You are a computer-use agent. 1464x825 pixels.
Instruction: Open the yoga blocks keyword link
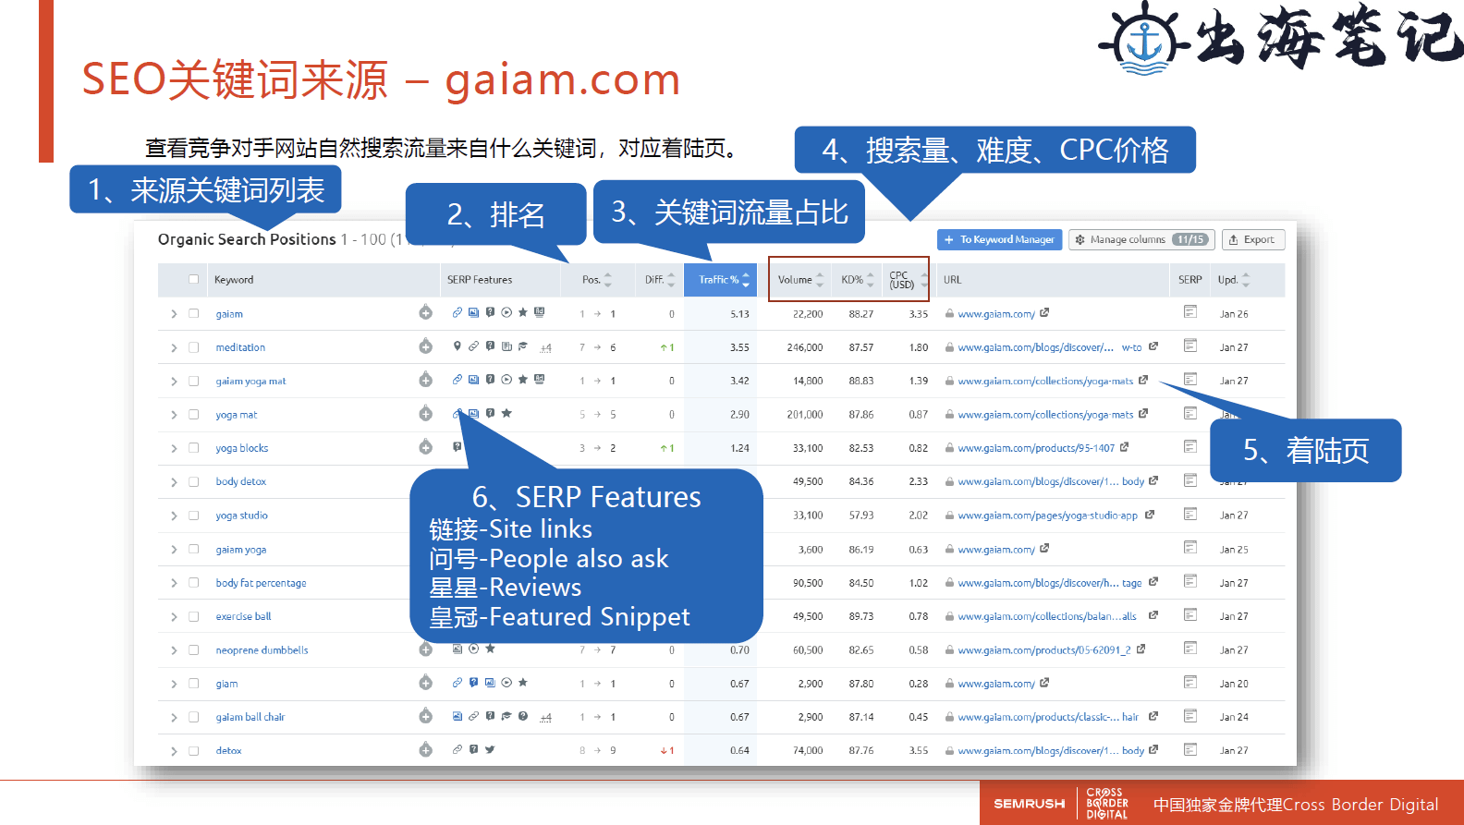point(242,448)
